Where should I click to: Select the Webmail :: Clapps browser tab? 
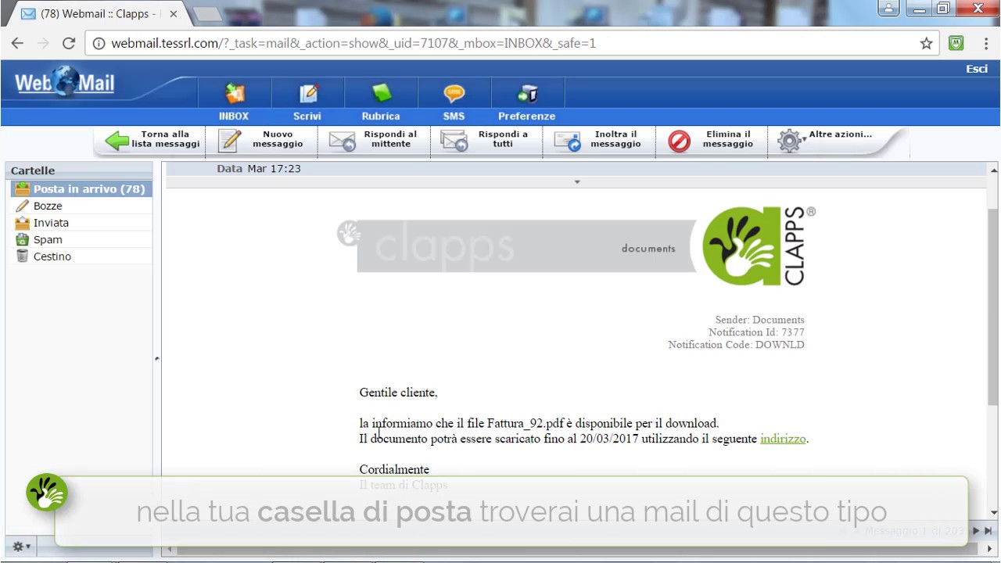click(x=97, y=14)
